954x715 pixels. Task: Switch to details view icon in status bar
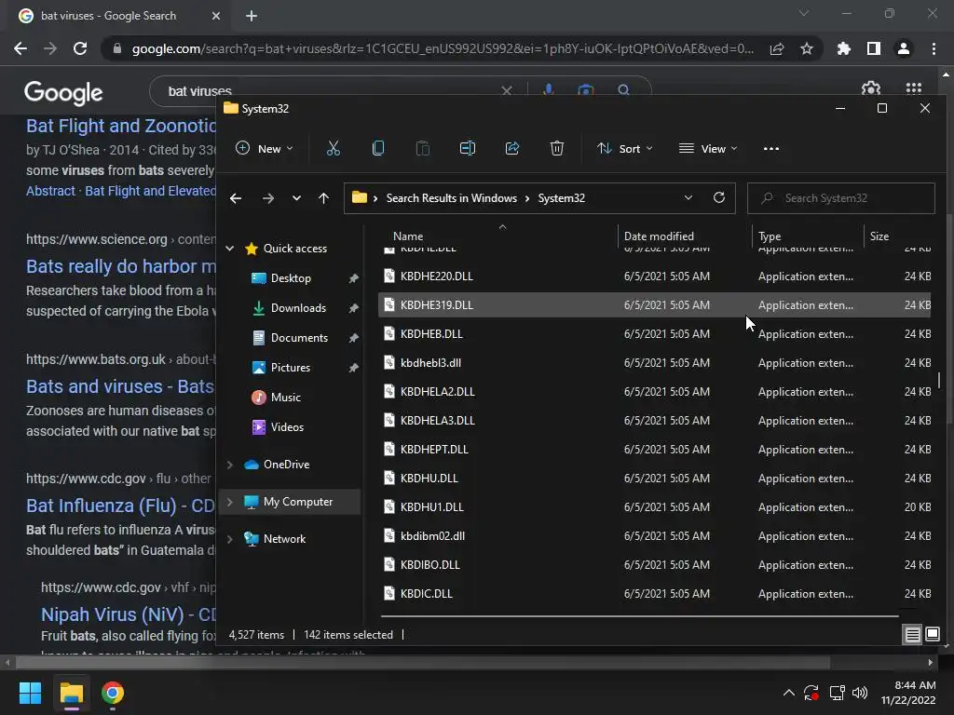[913, 635]
